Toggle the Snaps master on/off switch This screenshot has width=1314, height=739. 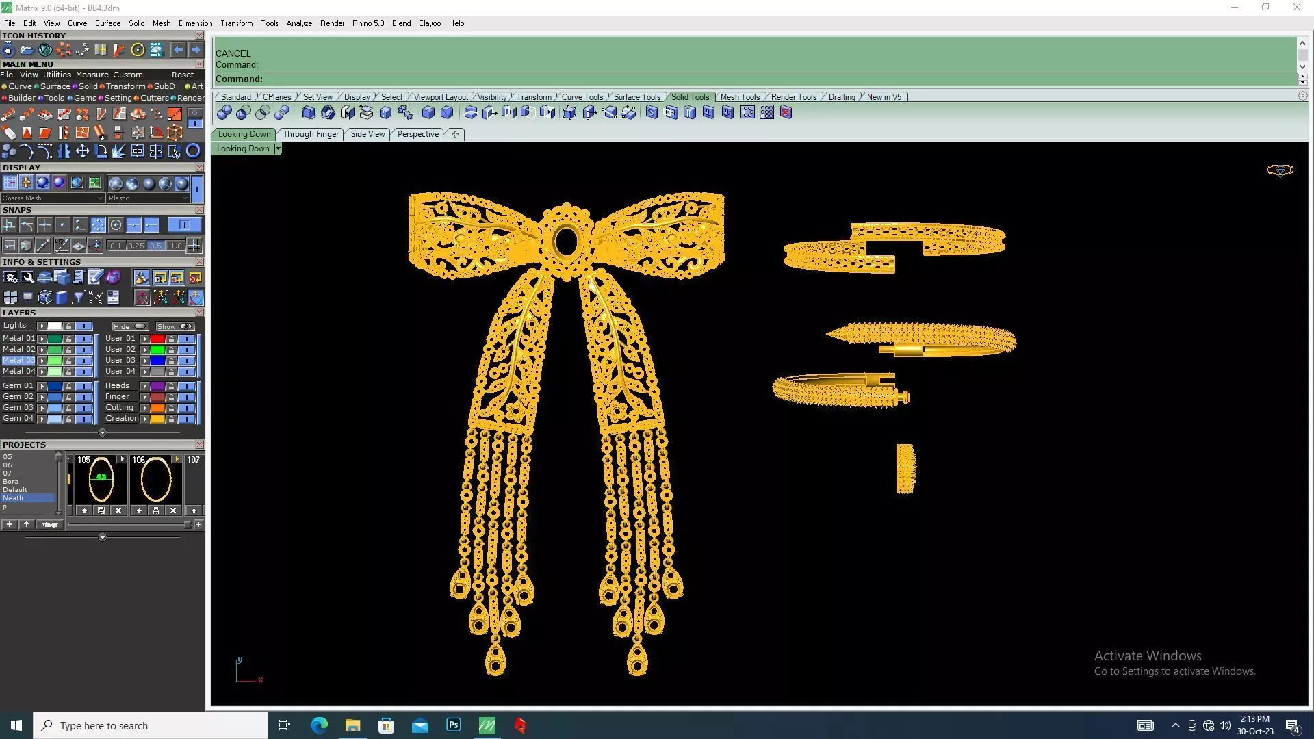184,225
